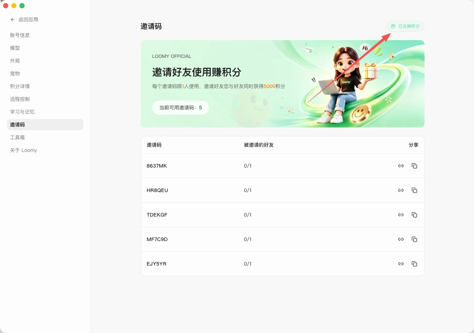Click the 0/1 value in 8637MK row
Image resolution: width=474 pixels, height=333 pixels.
pos(248,166)
